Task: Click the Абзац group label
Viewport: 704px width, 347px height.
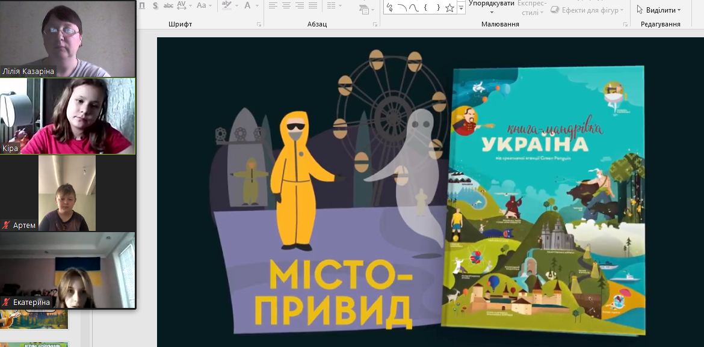Action: [317, 24]
